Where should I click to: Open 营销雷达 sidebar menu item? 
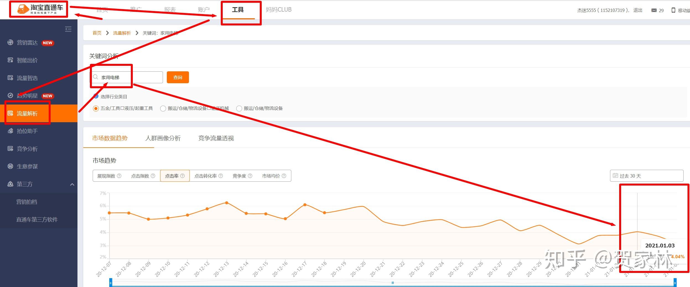pos(39,43)
